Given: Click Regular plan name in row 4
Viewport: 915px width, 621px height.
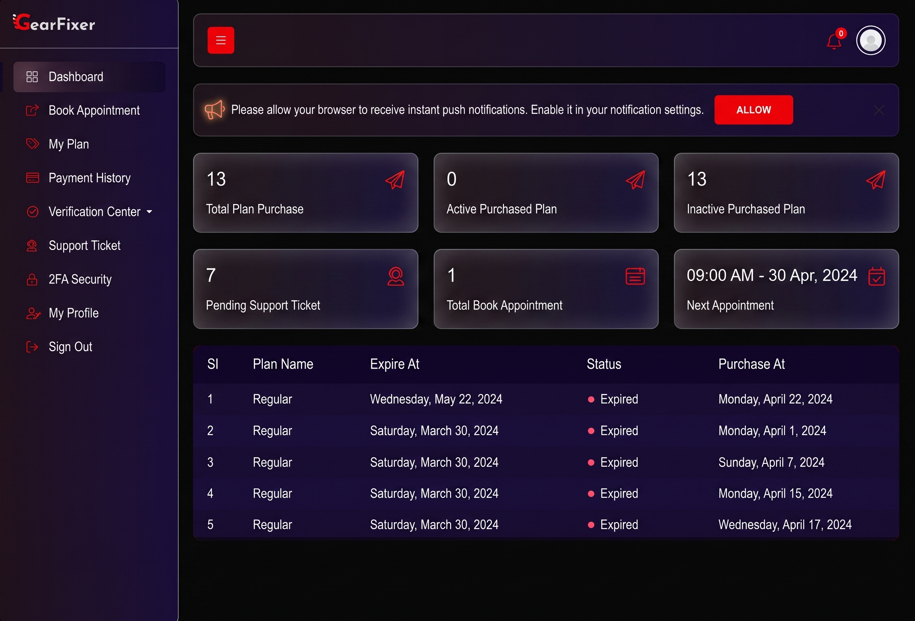Looking at the screenshot, I should [272, 494].
